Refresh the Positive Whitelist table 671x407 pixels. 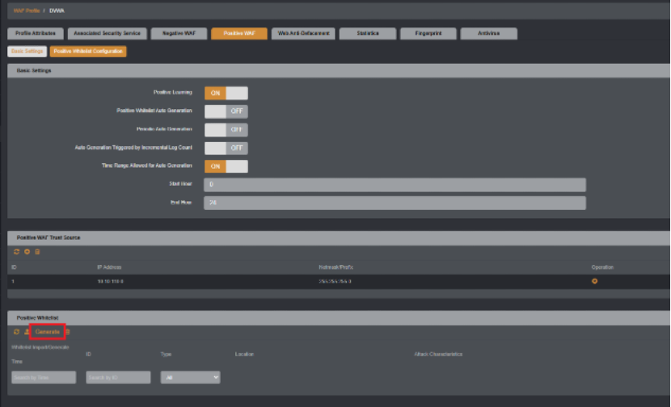17,332
